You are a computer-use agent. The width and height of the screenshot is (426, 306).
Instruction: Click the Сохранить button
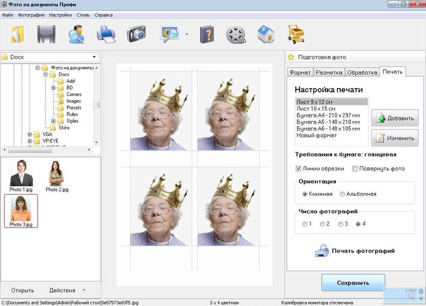click(x=353, y=283)
